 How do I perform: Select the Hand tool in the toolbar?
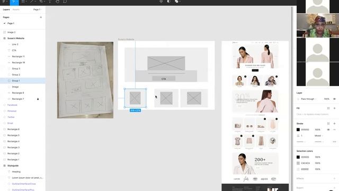point(58,2)
